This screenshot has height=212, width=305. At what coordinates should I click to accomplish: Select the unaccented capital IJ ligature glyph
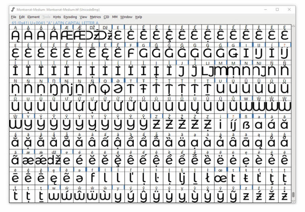259,51
